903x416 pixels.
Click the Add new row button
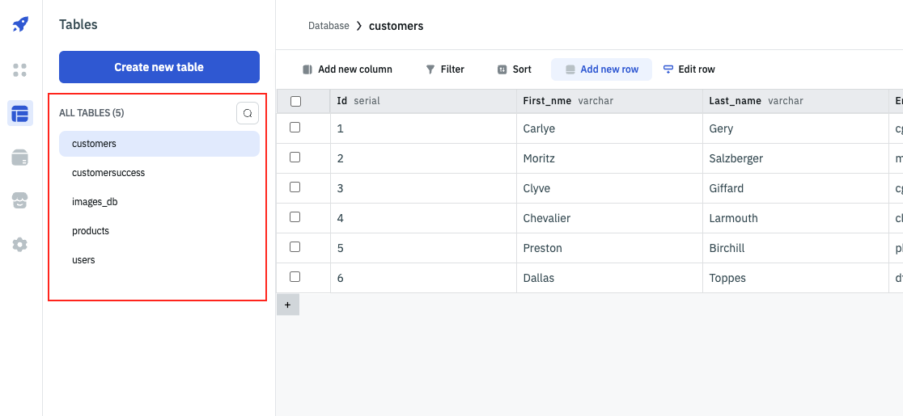tap(601, 69)
